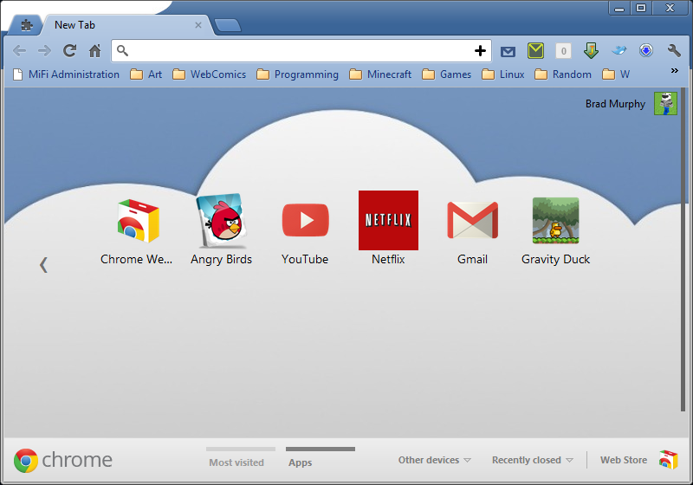Image resolution: width=693 pixels, height=485 pixels.
Task: Click the chrome logo at bottom left
Action: point(62,460)
